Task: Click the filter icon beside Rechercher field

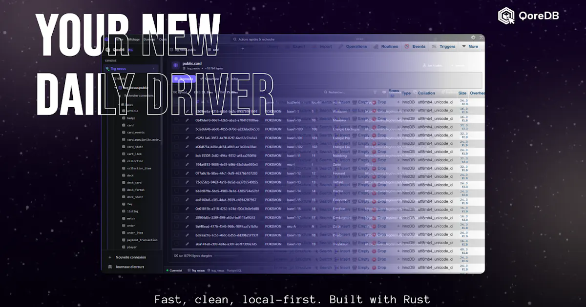Action: click(375, 92)
